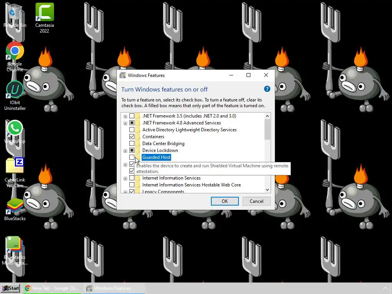This screenshot has width=392, height=294.
Task: Launch BlueStacks from the desktop
Action: coord(15,209)
